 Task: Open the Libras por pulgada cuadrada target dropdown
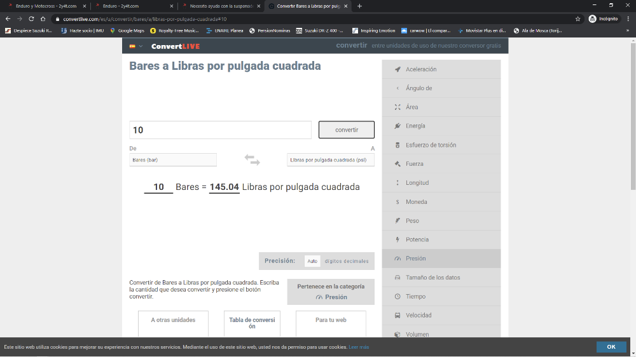coord(330,160)
